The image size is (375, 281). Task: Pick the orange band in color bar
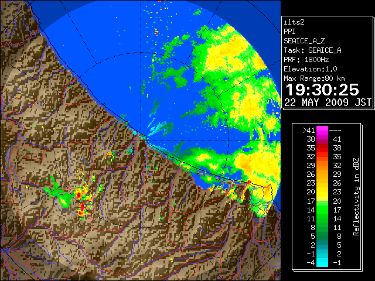click(322, 170)
